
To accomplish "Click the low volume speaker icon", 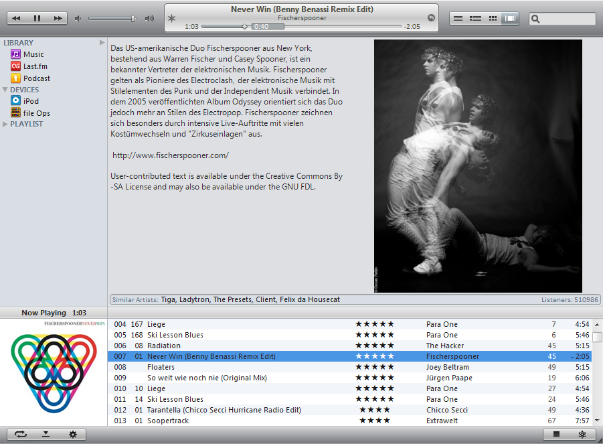I will coord(78,19).
